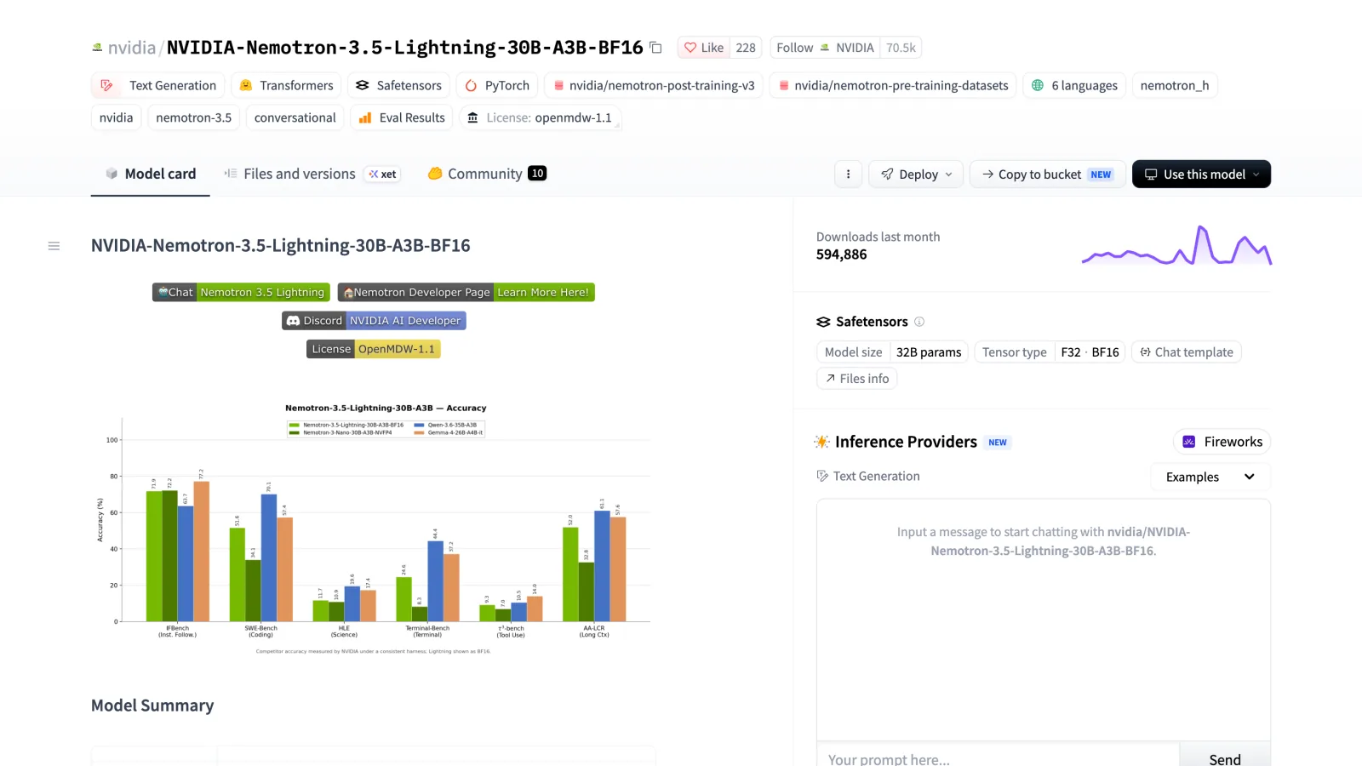
Task: Open Files info link
Action: click(856, 379)
